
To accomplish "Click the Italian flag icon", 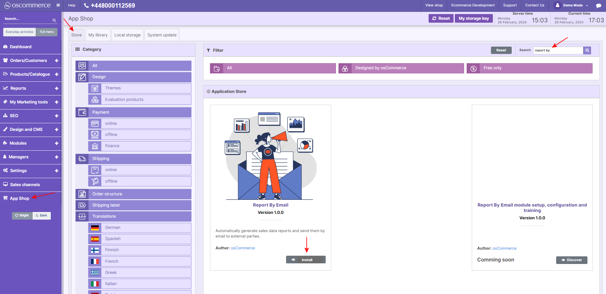I will 95,284.
